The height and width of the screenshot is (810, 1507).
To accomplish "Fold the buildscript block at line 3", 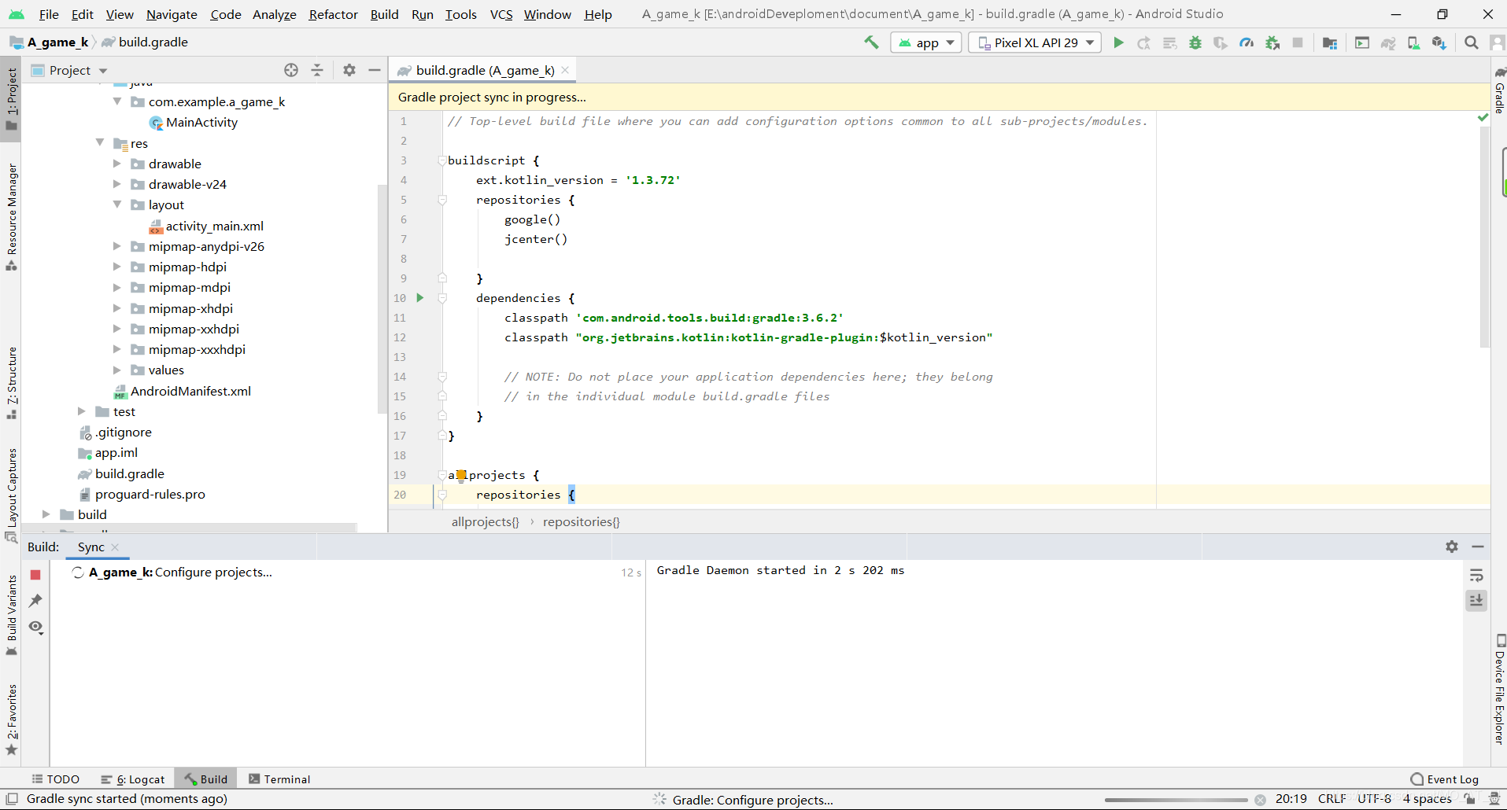I will (x=442, y=160).
